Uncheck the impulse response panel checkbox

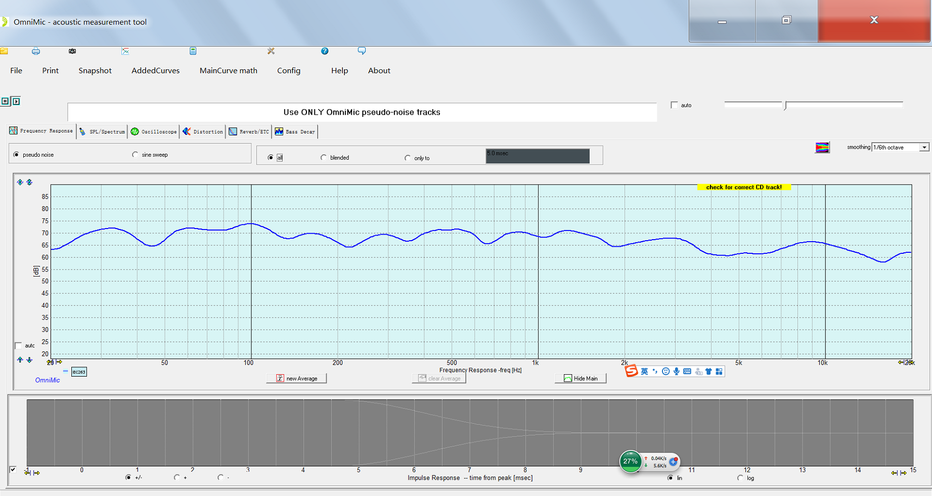(x=13, y=470)
